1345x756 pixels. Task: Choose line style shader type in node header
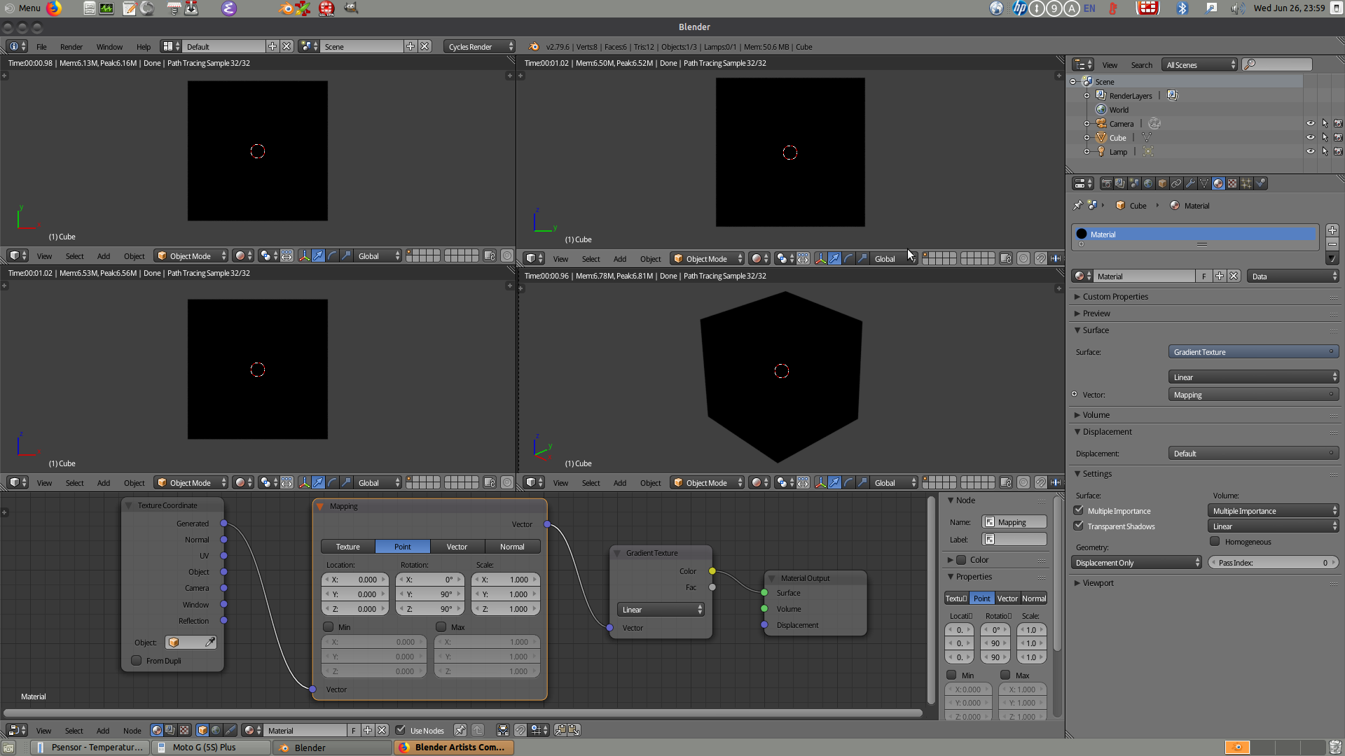[x=230, y=730]
